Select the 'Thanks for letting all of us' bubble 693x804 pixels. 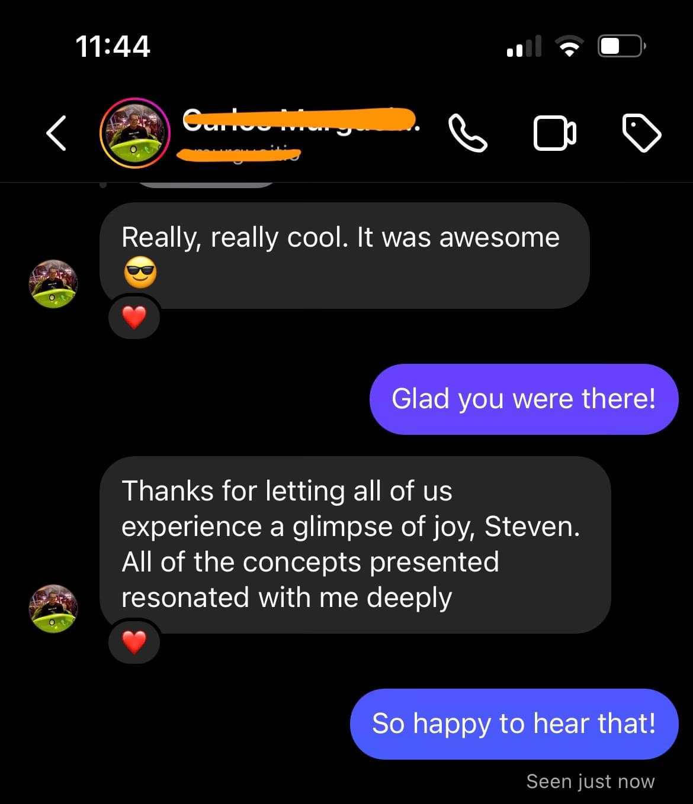[x=355, y=545]
